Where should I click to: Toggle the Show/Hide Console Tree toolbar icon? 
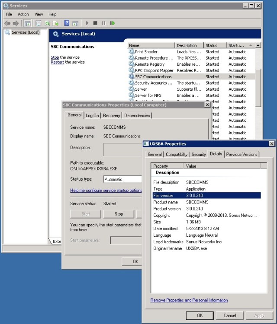27,23
